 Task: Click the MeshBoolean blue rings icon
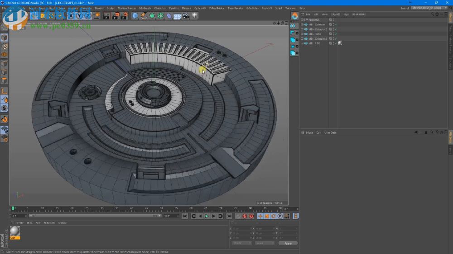pos(293,26)
